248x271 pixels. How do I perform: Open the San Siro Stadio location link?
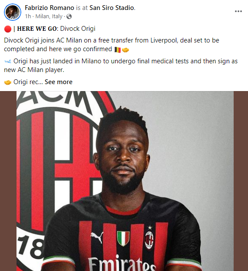(112, 8)
